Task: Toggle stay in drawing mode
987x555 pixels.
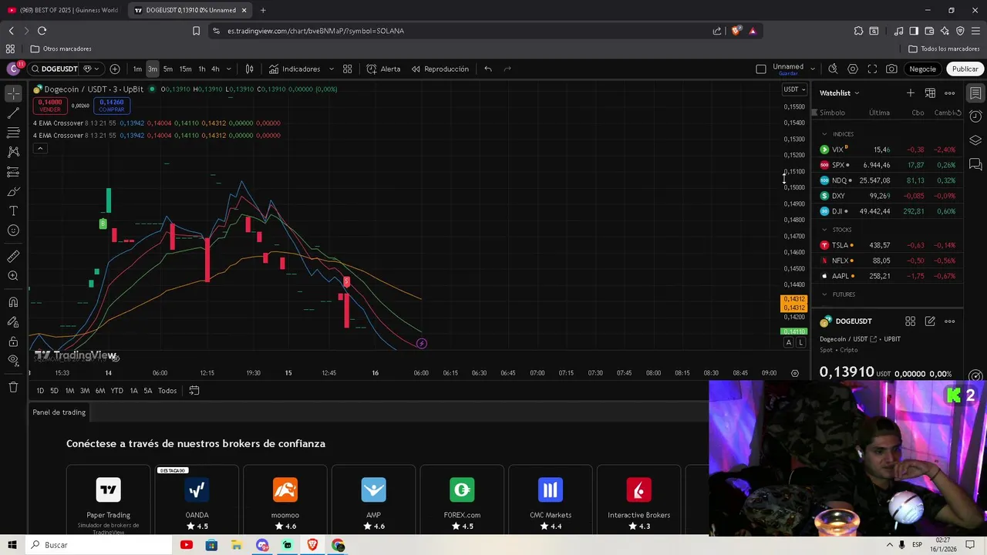Action: coord(14,321)
